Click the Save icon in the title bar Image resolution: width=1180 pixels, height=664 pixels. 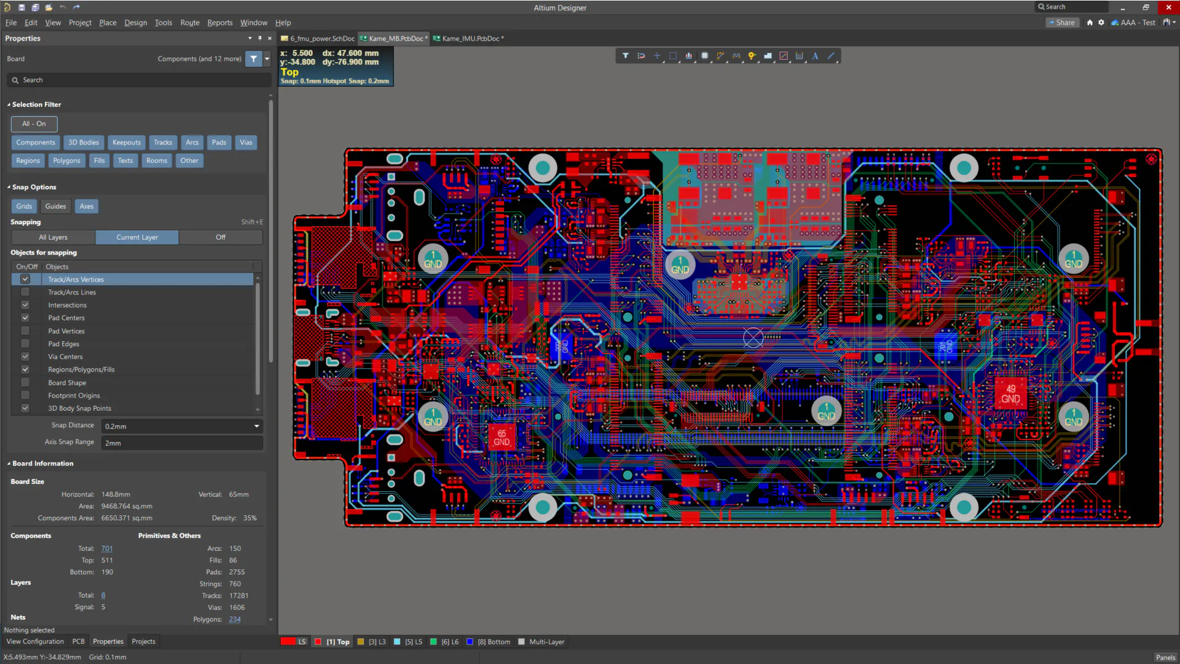pyautogui.click(x=22, y=7)
